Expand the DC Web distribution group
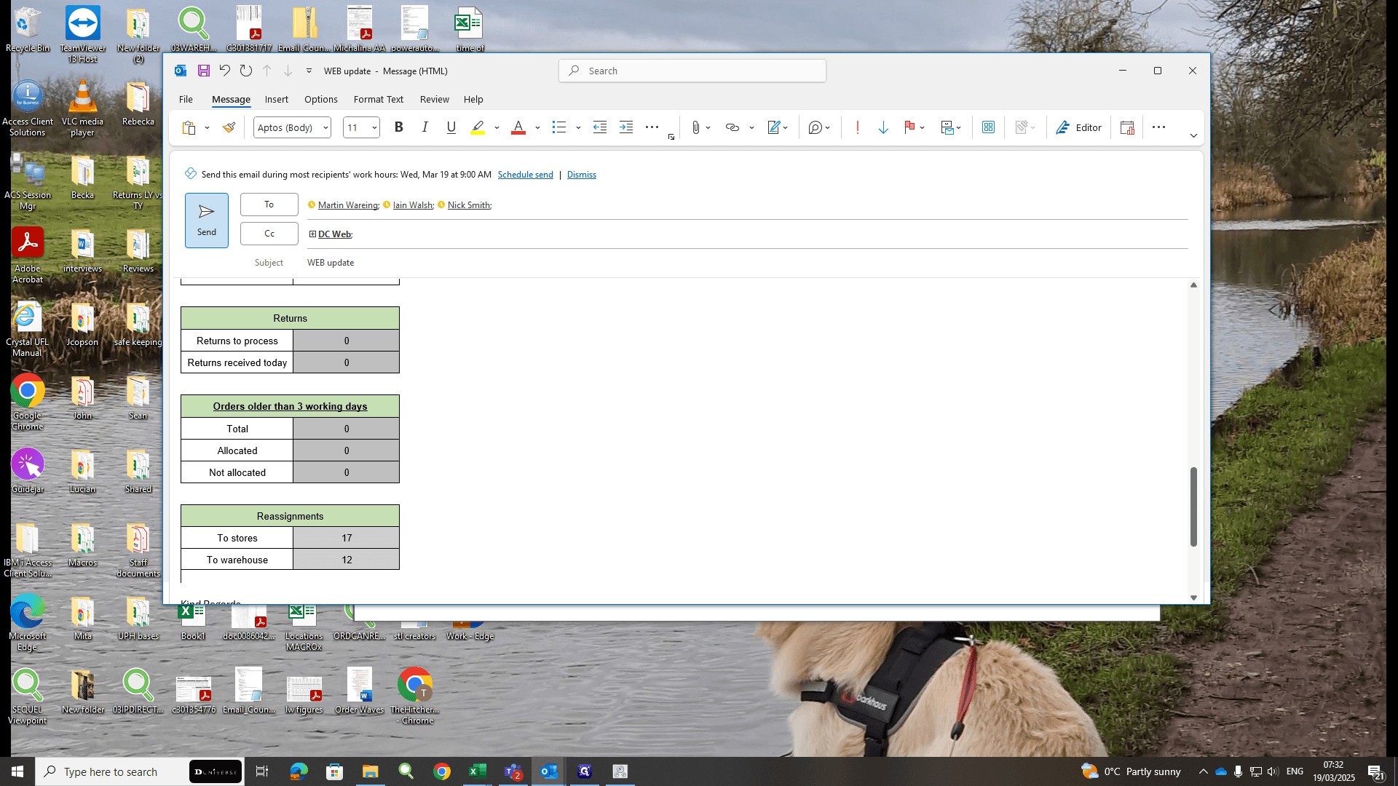Viewport: 1398px width, 786px height. pos(312,234)
